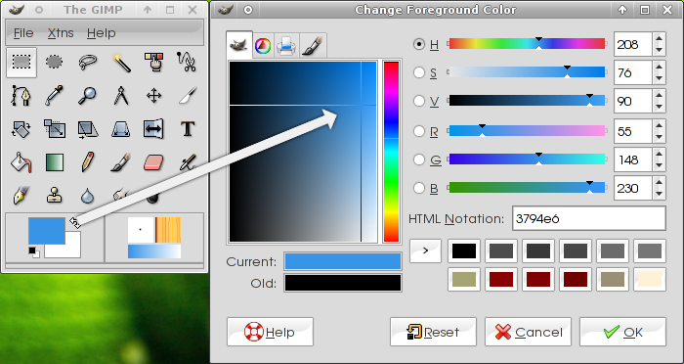Image resolution: width=684 pixels, height=364 pixels.
Task: Select the V value radio button
Action: (419, 101)
